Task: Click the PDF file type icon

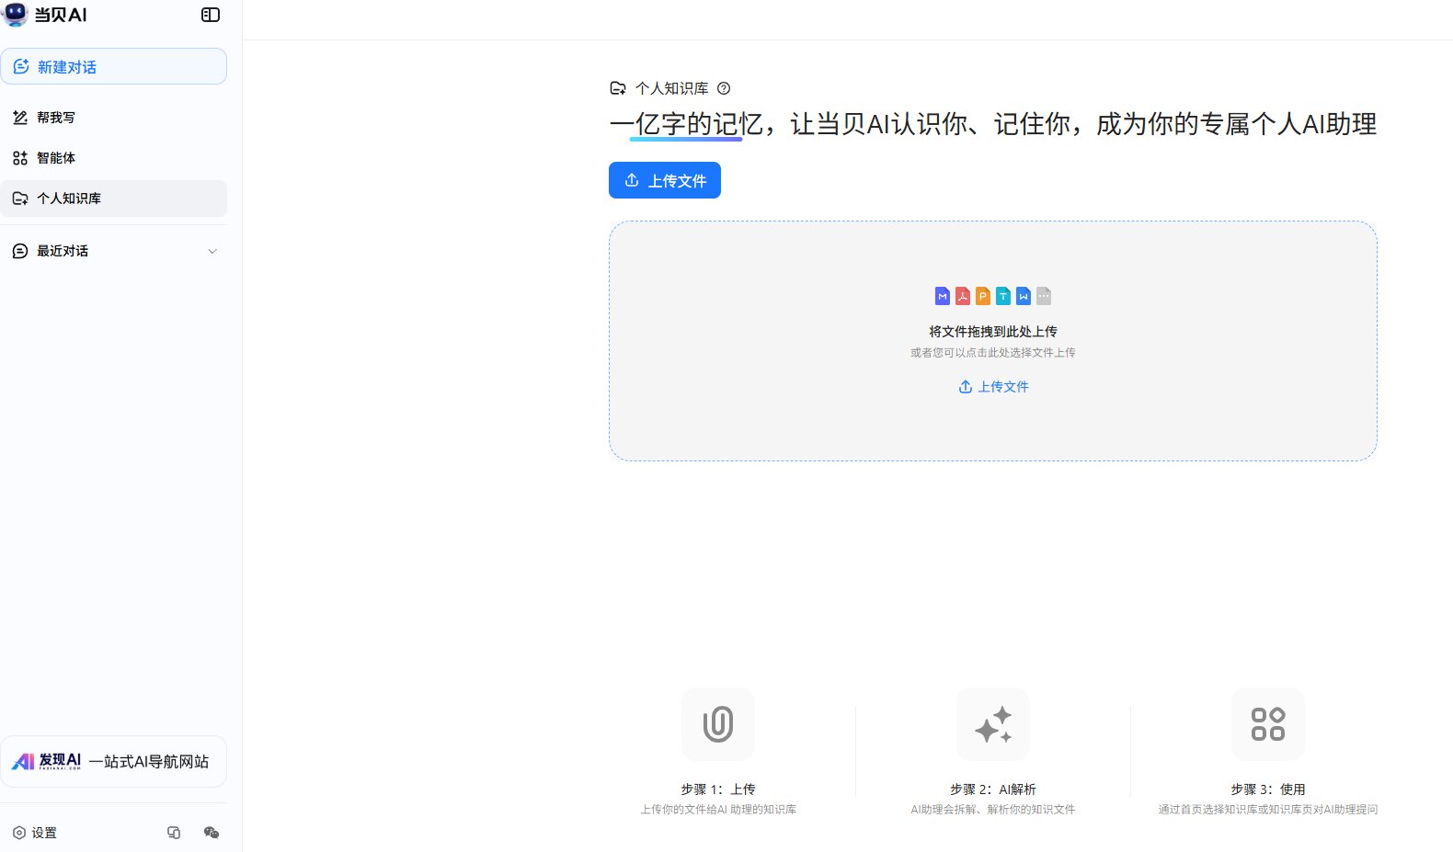Action: [x=963, y=296]
